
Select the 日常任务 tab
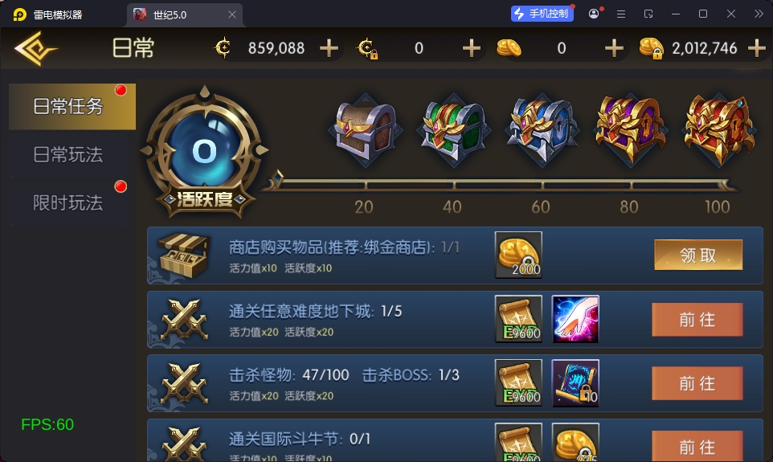(72, 107)
